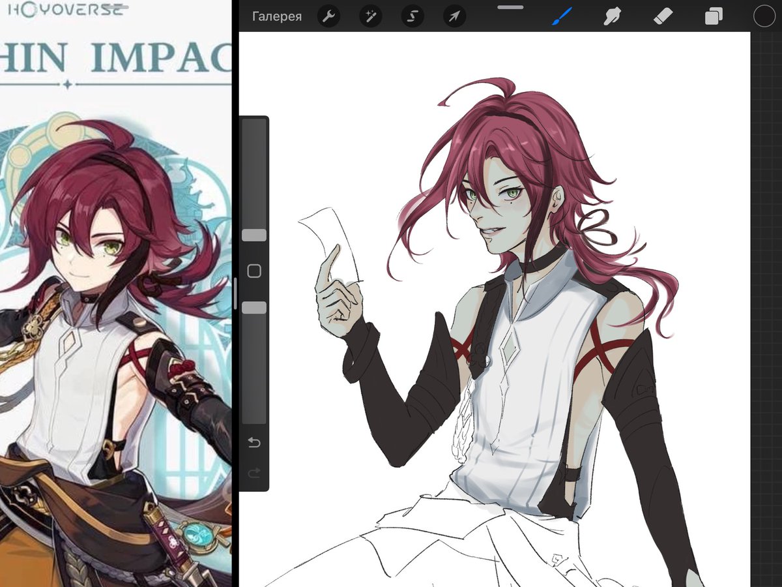
Task: Tap the reference image in left app
Action: [x=116, y=293]
